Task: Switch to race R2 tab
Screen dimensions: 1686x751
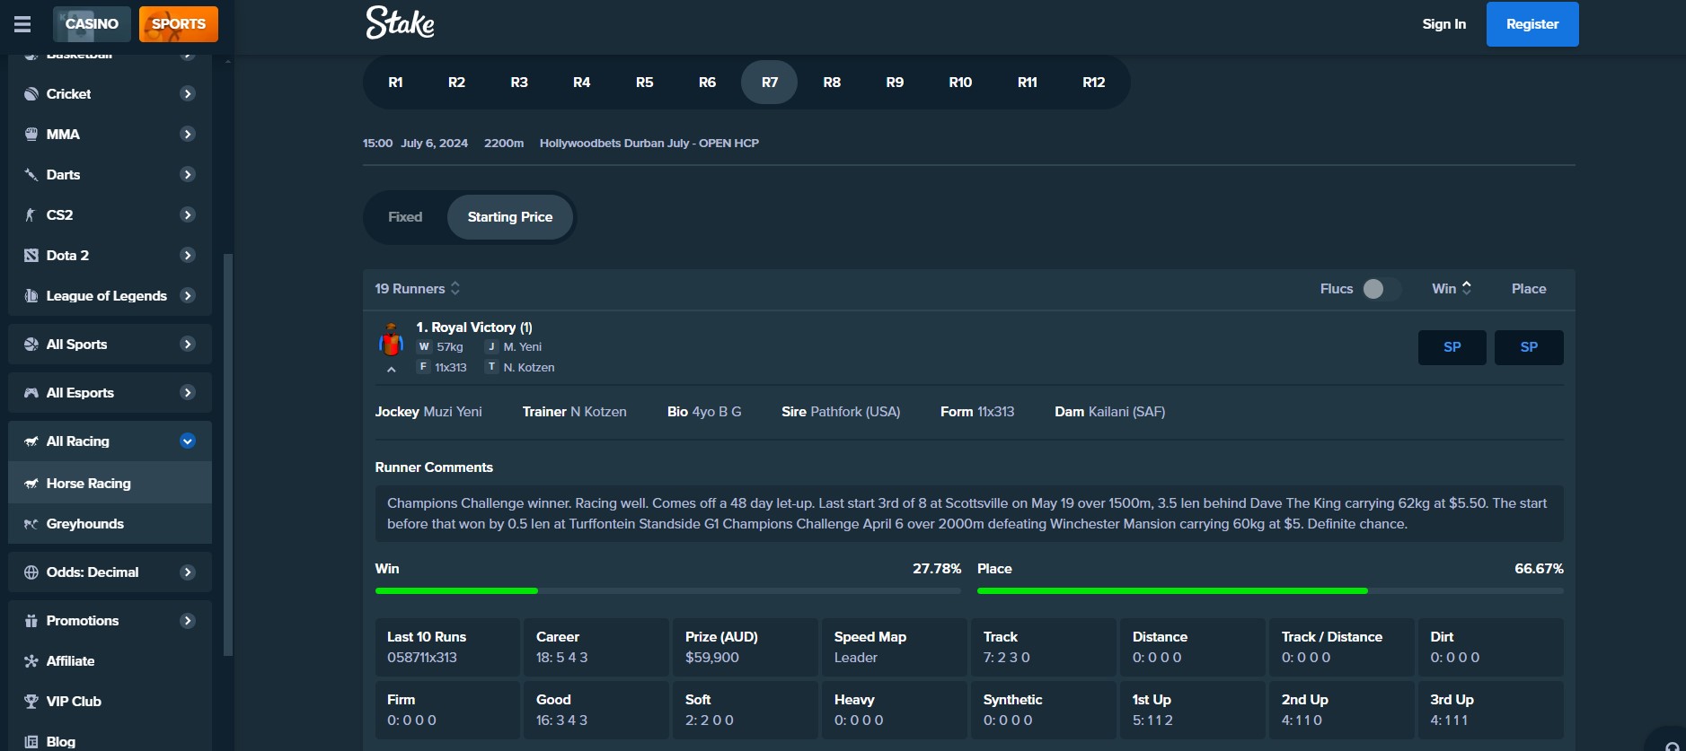Action: 456,82
